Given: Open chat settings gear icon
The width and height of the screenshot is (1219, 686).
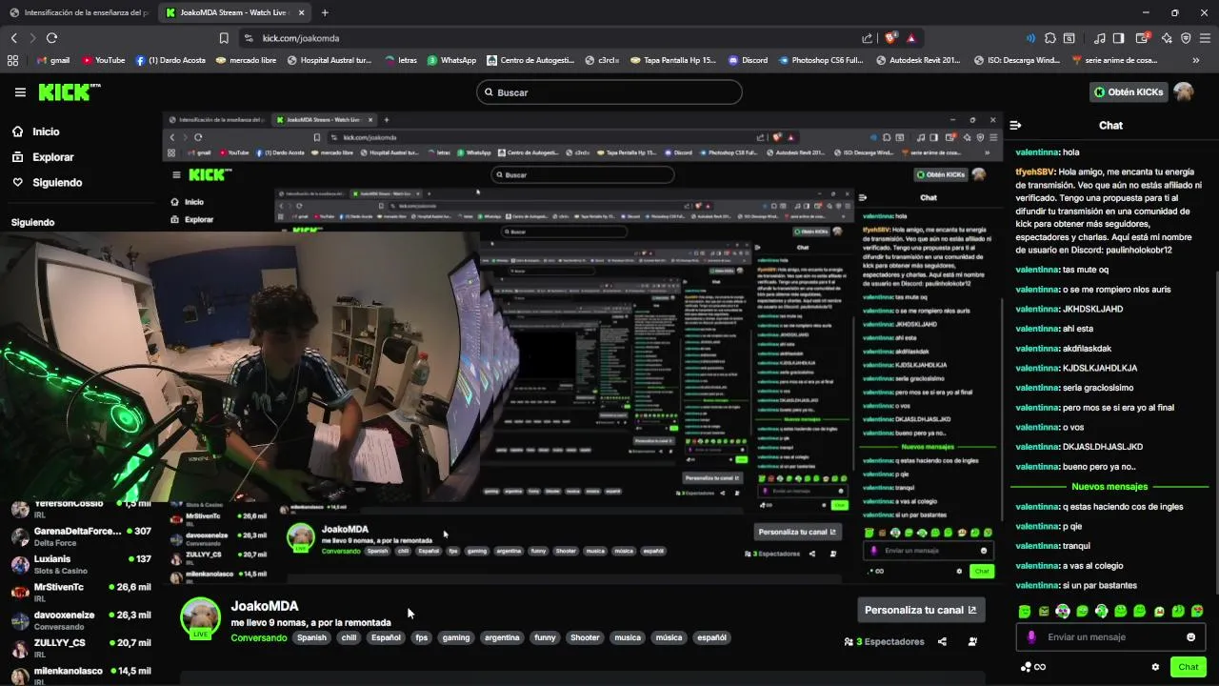Looking at the screenshot, I should [x=1155, y=667].
